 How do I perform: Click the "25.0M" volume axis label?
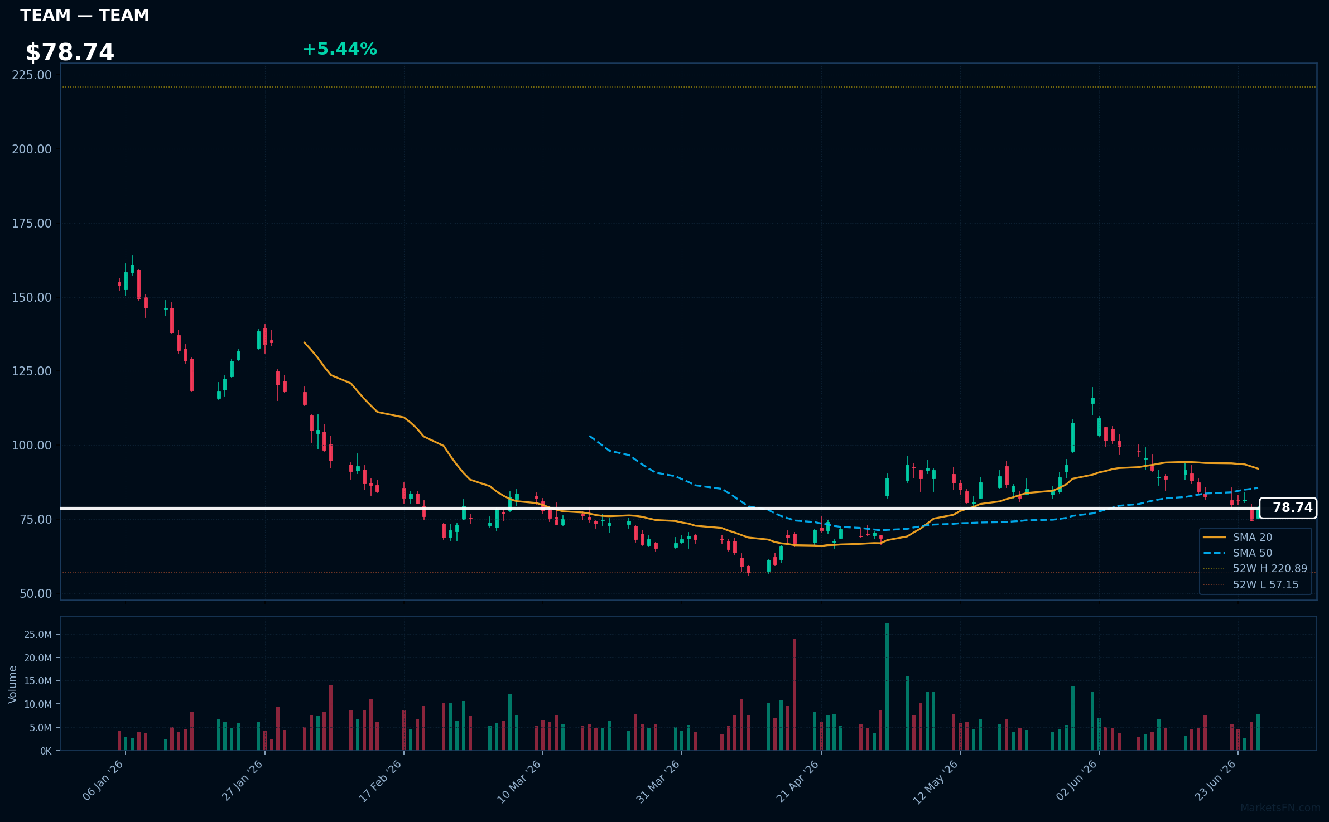(38, 635)
